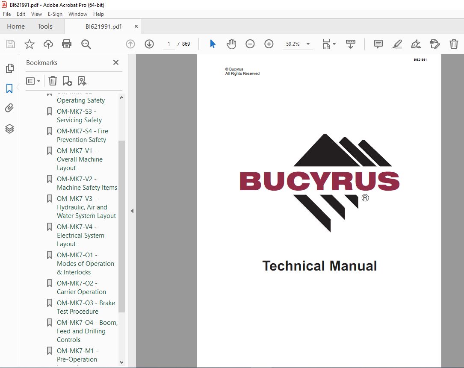Open the E-Sign menu

55,14
